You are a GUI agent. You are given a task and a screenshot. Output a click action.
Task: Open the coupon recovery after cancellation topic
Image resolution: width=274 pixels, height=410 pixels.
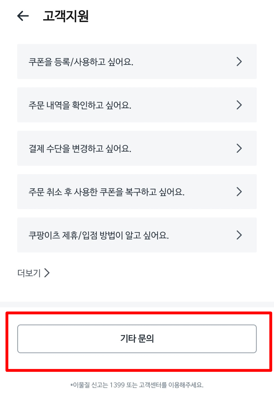pyautogui.click(x=137, y=192)
